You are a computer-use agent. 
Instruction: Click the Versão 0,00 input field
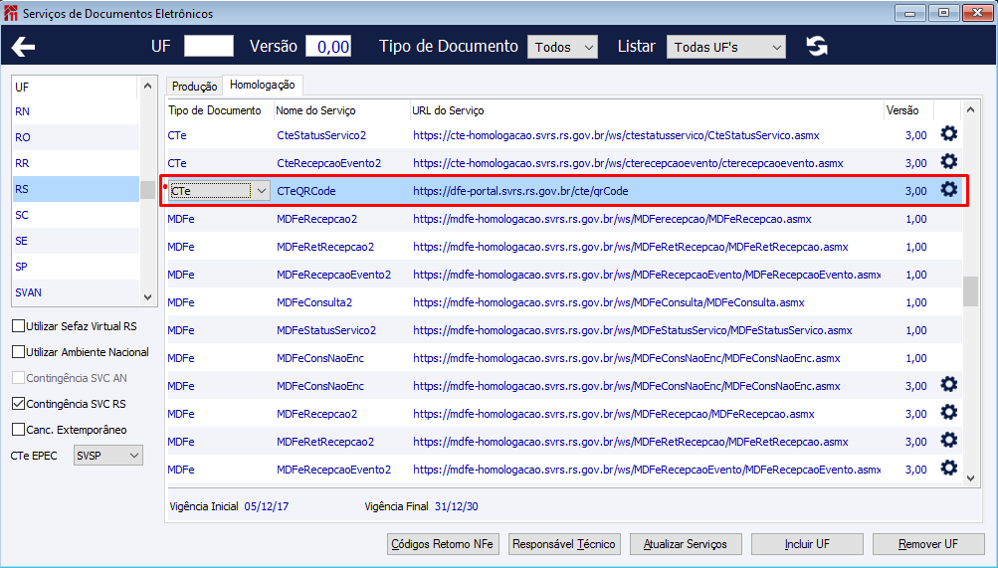tap(328, 46)
